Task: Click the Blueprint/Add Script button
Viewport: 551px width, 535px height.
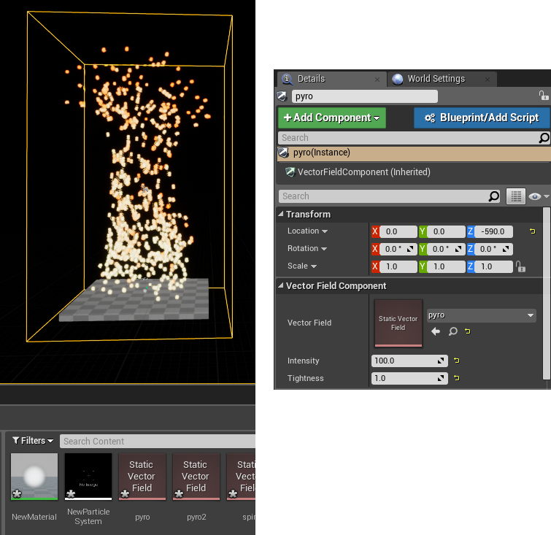Action: click(x=482, y=118)
